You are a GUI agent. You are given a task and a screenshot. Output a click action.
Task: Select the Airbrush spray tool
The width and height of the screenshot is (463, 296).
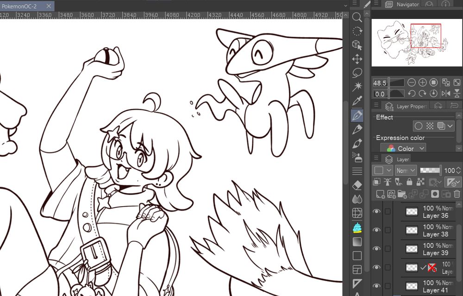tap(357, 157)
